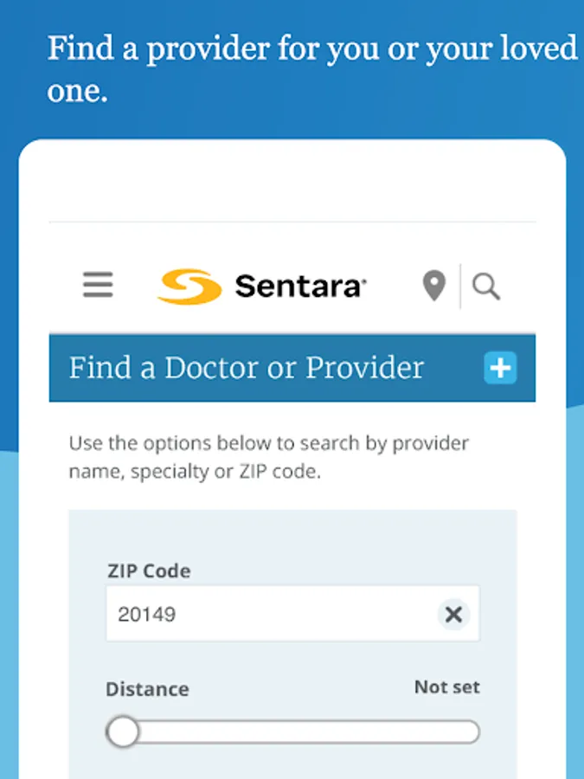
Task: Click the Distance label
Action: click(147, 690)
